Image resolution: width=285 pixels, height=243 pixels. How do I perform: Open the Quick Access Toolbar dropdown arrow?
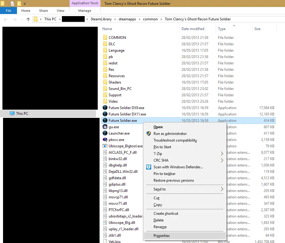25,4
